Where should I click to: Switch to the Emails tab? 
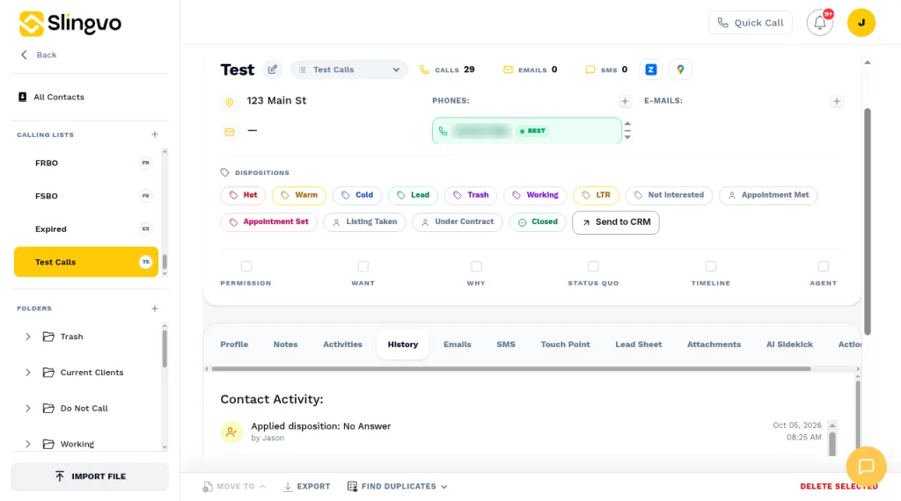458,345
